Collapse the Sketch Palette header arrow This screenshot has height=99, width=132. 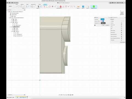111,17
